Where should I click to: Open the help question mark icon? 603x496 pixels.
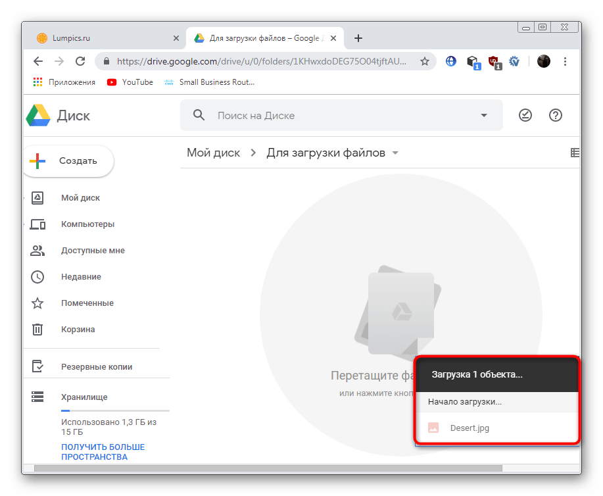click(x=555, y=115)
